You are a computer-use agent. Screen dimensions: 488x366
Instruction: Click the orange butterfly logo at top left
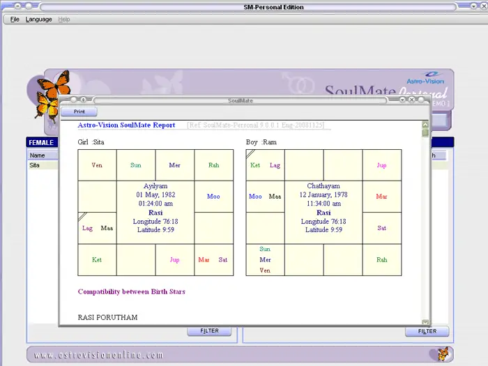53,96
